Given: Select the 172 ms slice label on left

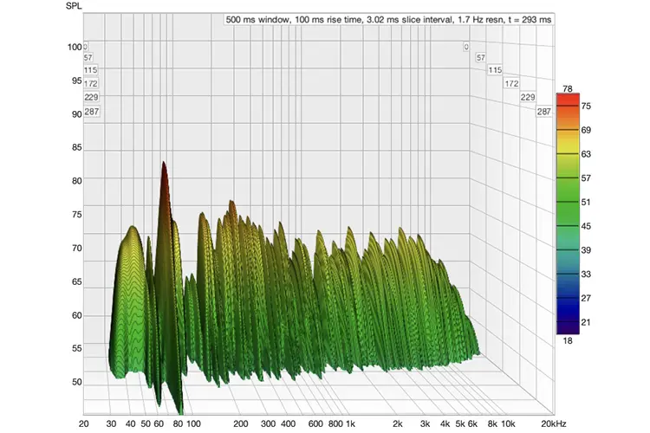Looking at the screenshot, I should [x=90, y=84].
